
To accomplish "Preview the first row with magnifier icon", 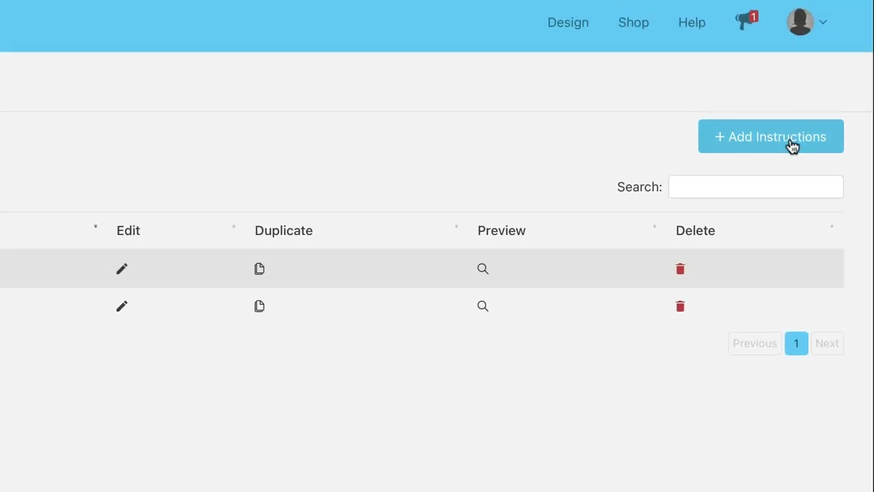I will click(x=483, y=269).
